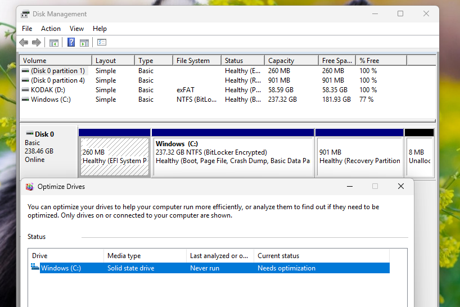Click 58.59 GB capacity cell

coord(281,90)
